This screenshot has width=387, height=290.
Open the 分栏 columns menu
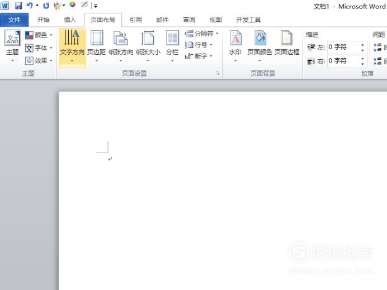tap(172, 46)
